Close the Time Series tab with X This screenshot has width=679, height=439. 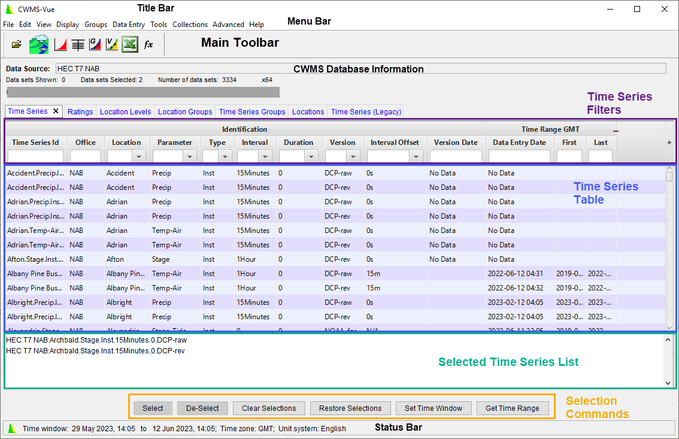point(56,111)
